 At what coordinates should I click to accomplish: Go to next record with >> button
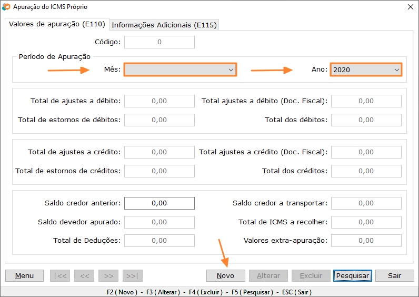pos(108,275)
